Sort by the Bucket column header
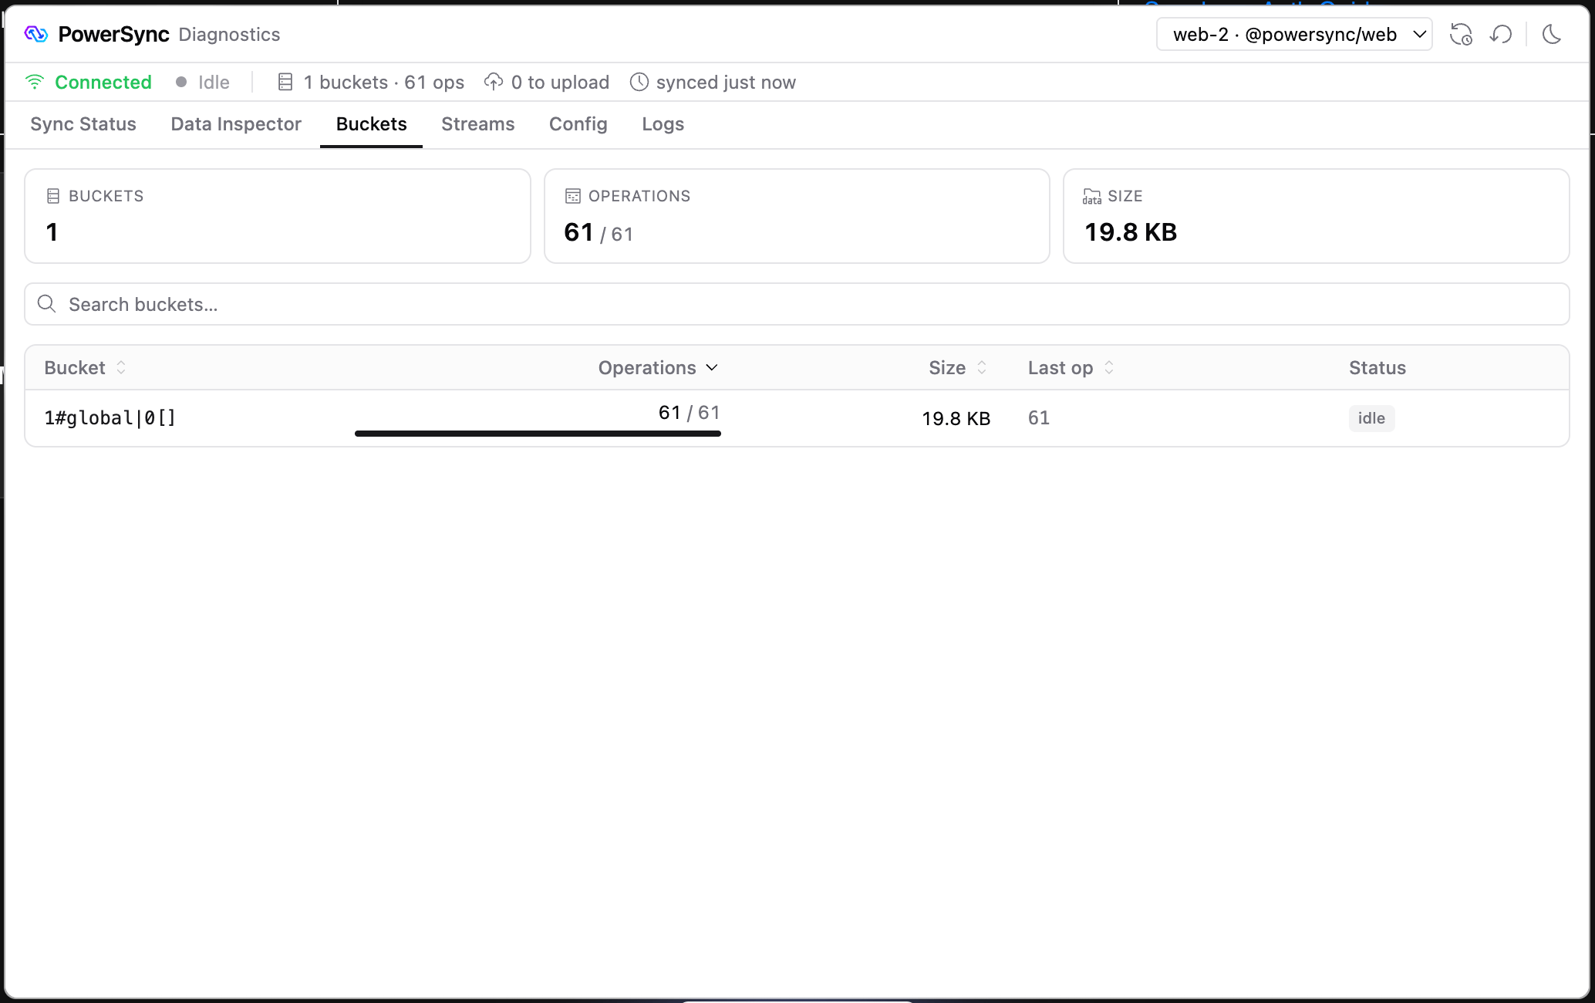 tap(85, 368)
